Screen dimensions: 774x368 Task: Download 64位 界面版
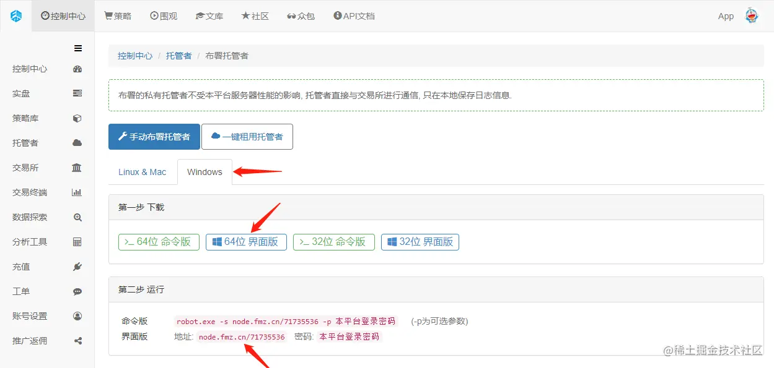pos(246,242)
